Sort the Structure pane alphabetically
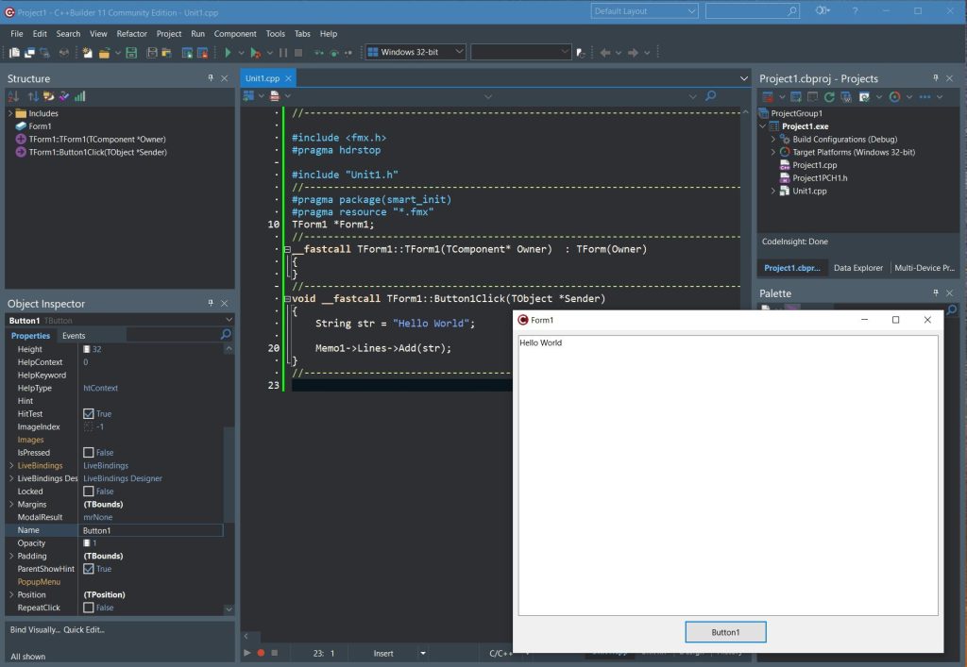The width and height of the screenshot is (967, 667). pyautogui.click(x=13, y=96)
